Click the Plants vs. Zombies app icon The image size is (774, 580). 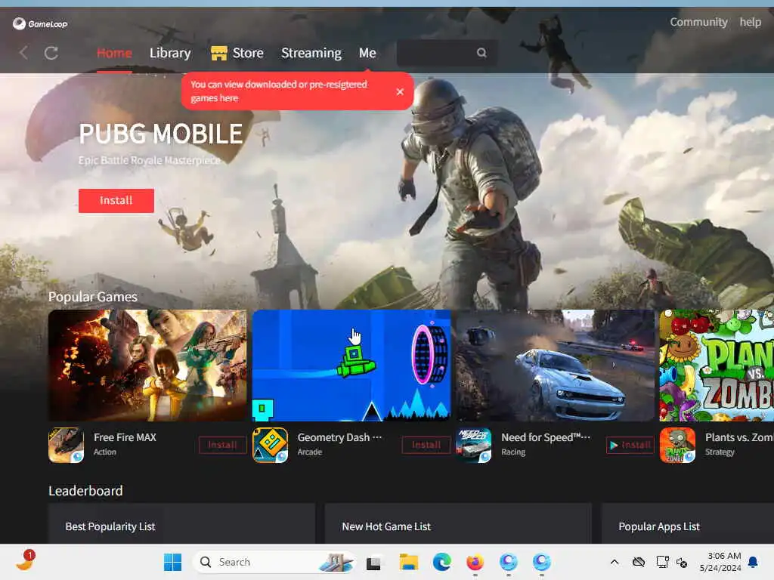coord(677,445)
